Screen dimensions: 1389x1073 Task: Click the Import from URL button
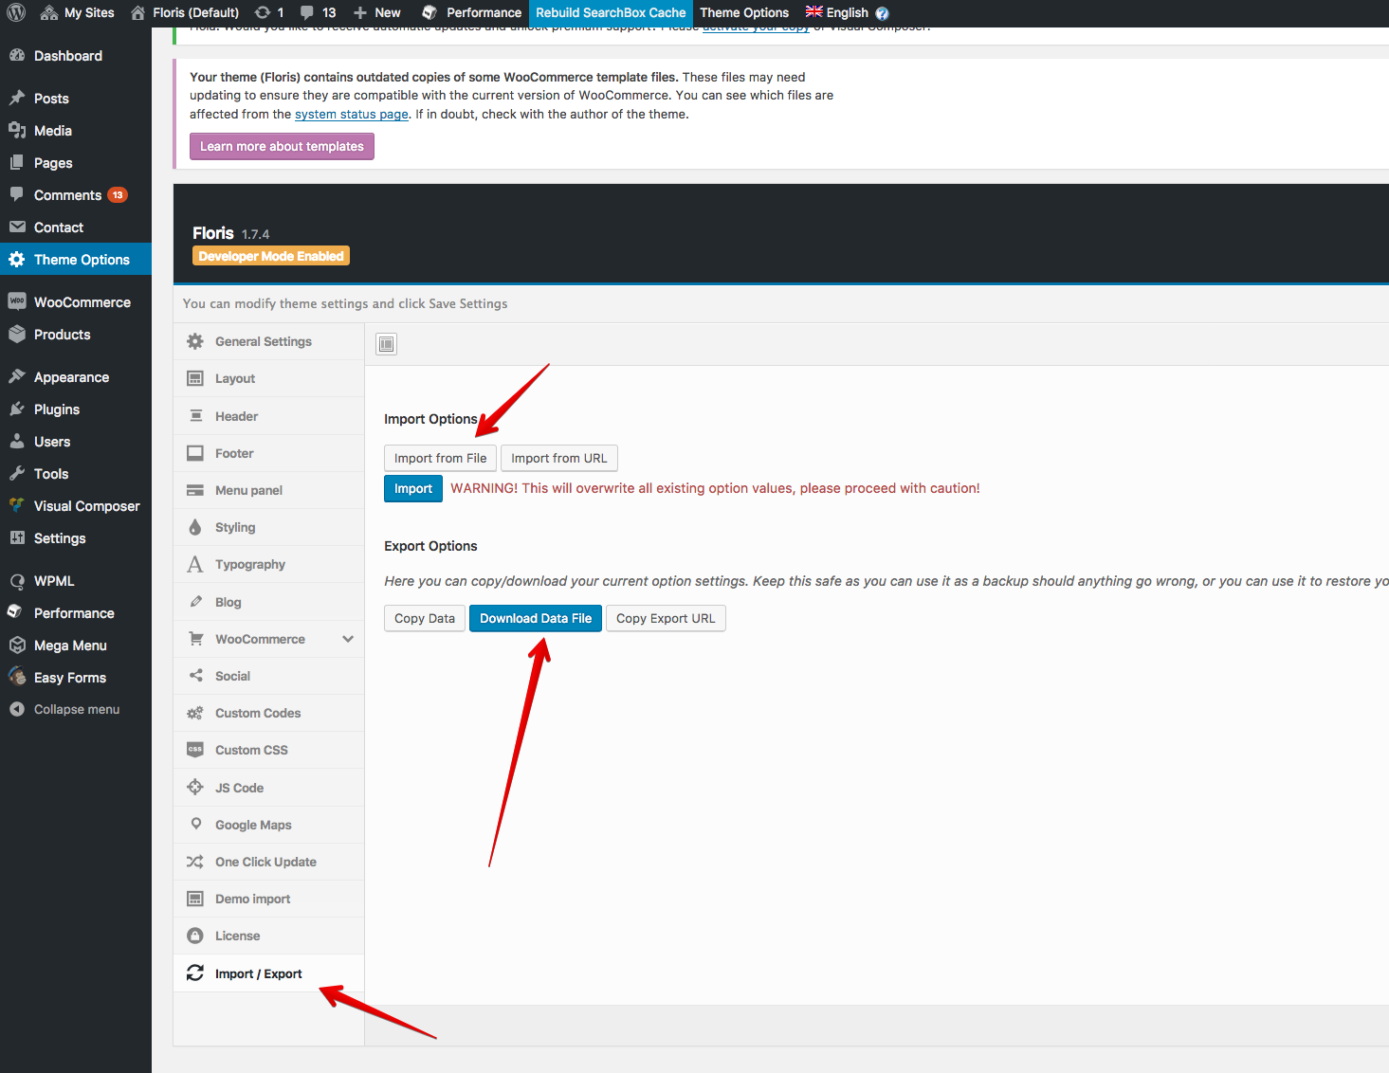559,458
